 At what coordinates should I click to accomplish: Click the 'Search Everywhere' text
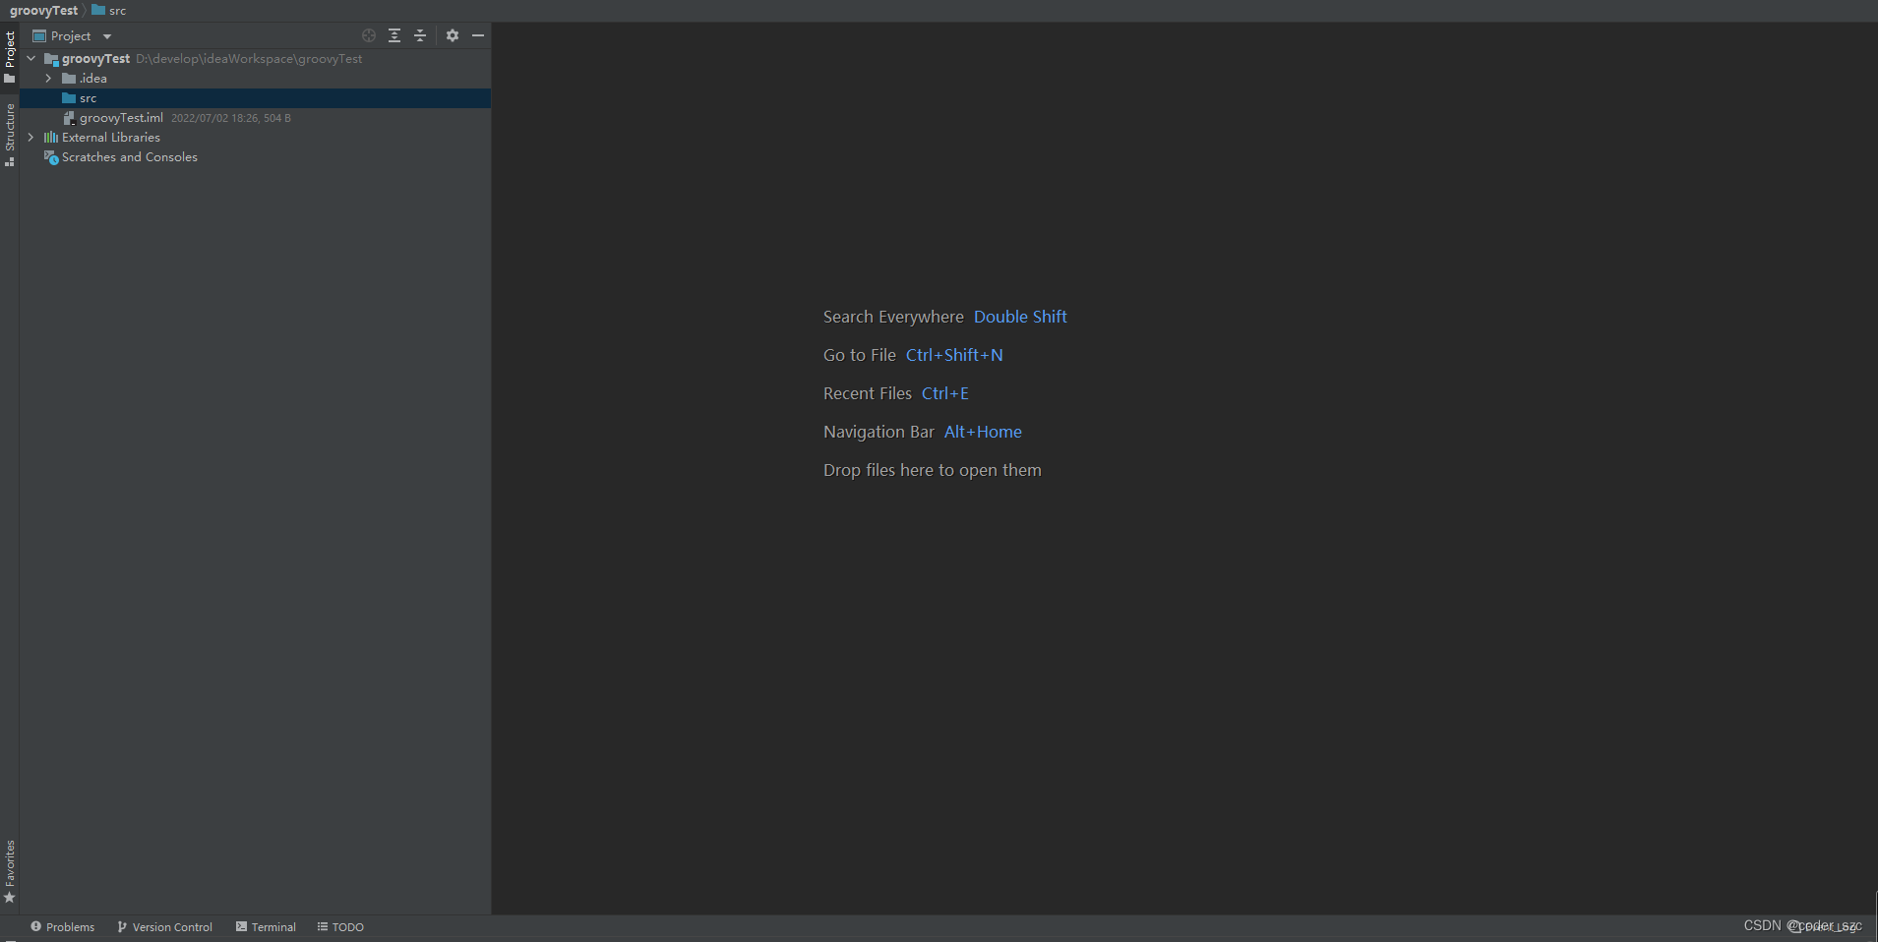(x=893, y=317)
